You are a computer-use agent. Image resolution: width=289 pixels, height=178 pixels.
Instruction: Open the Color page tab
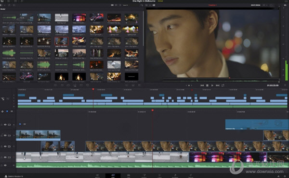(x=159, y=176)
